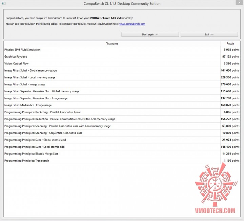Click the 160 020 points result
Viewport: 244px width, 221px height.
(230, 105)
